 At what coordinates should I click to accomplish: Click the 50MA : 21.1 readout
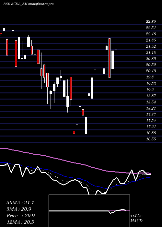tap(20, 203)
